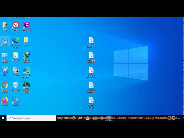Select the Vivaldi browser shortcut
Screen dimensions: 184x138
pos(16,26)
